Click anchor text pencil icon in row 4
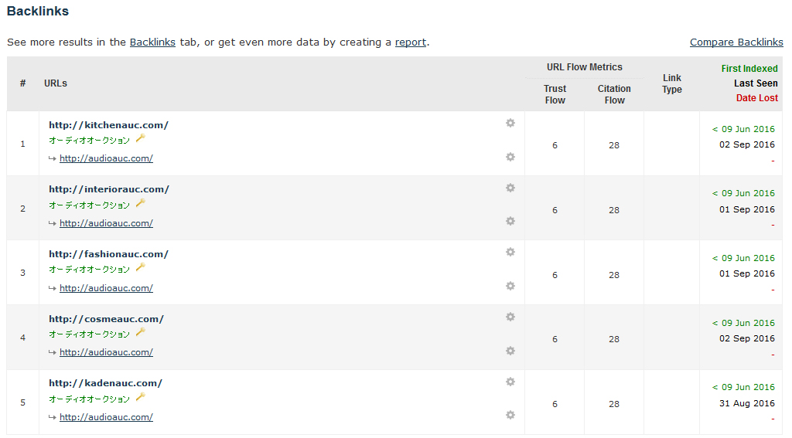 click(x=141, y=332)
